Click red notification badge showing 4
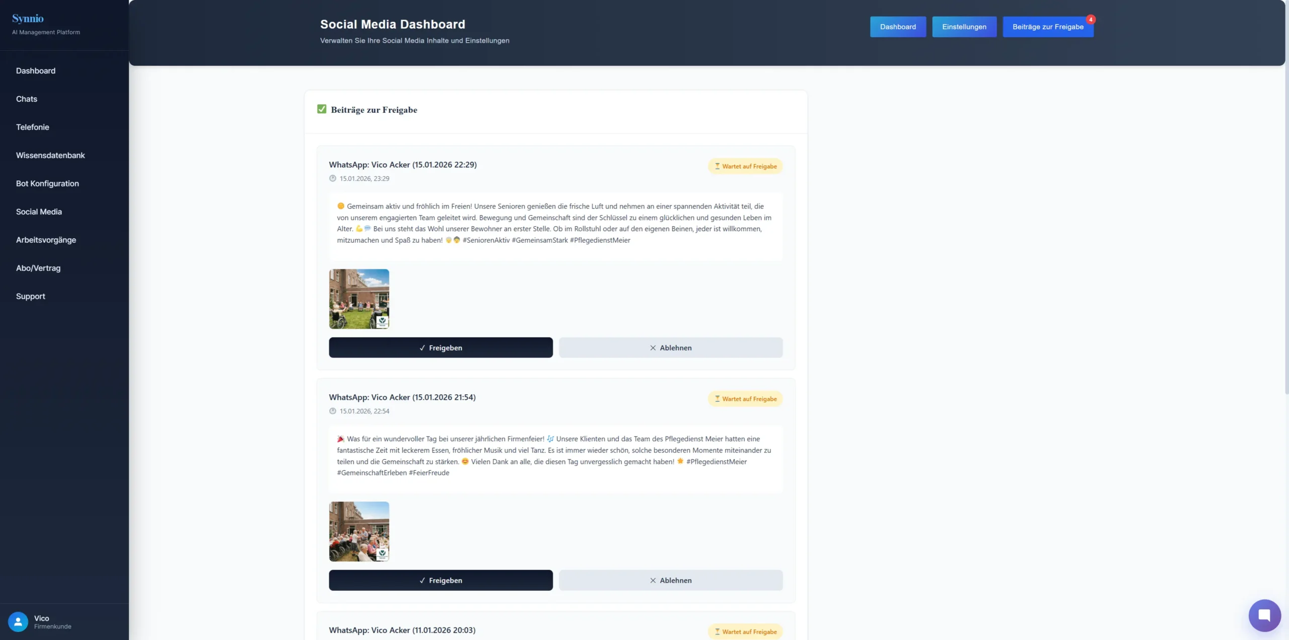 pos(1091,20)
